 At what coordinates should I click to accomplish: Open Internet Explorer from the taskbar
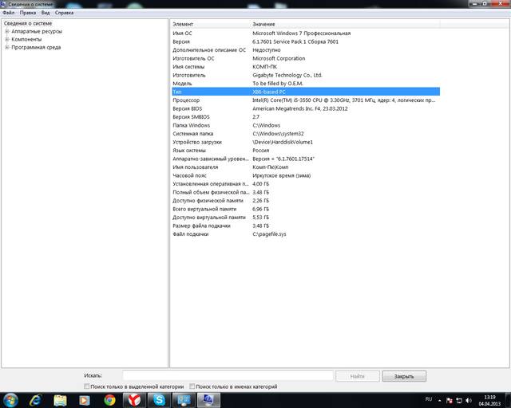[36, 399]
